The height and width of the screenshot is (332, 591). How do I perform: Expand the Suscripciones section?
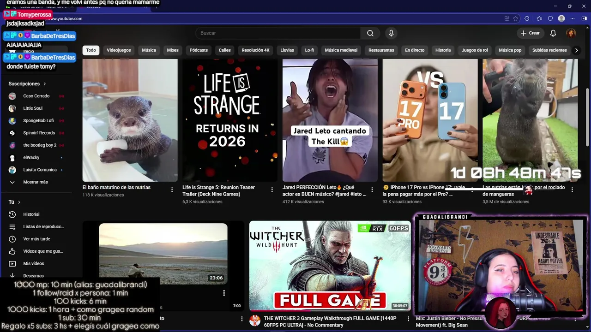[28, 84]
